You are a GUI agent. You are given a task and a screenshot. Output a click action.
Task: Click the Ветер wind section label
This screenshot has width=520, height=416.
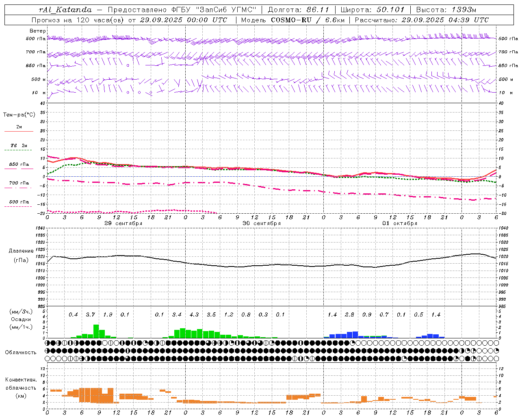38,31
